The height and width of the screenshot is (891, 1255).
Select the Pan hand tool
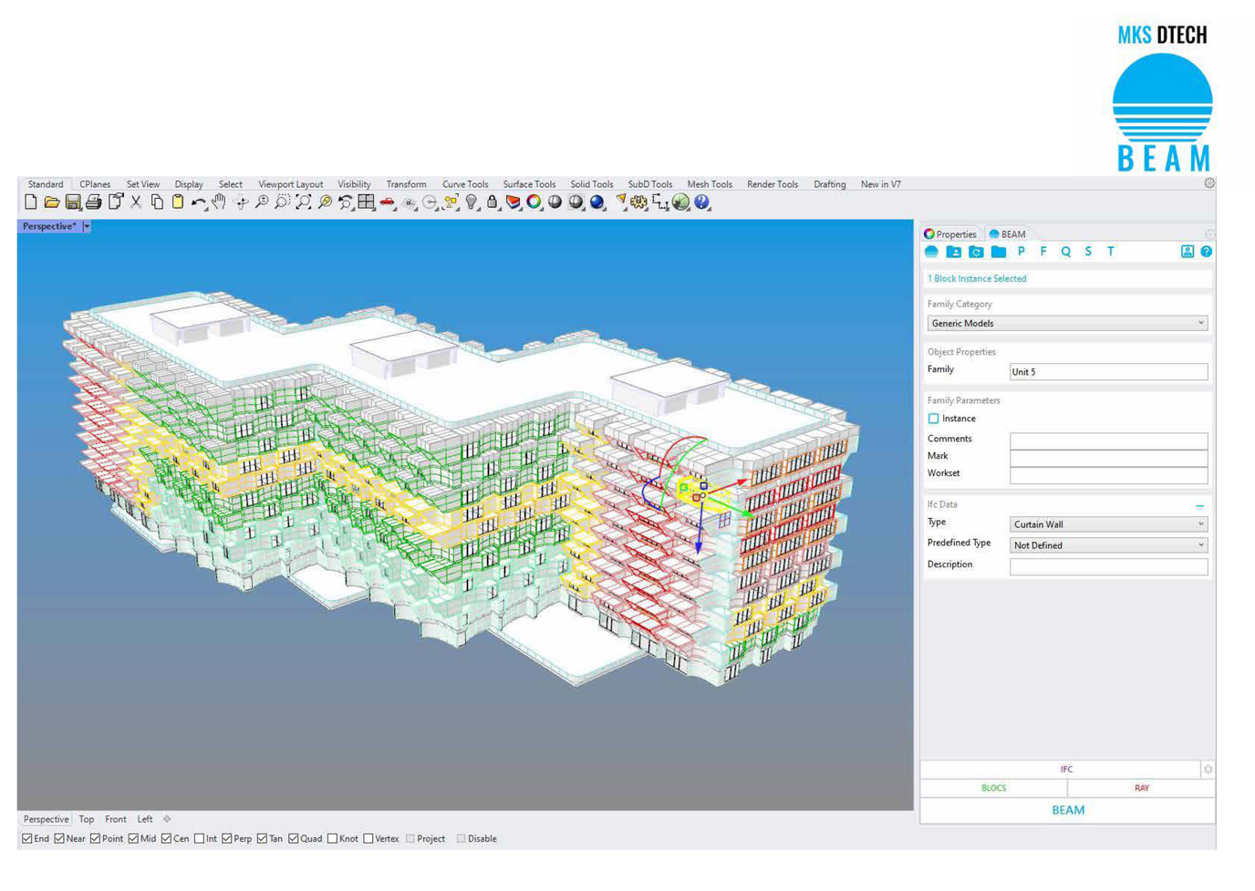219,202
